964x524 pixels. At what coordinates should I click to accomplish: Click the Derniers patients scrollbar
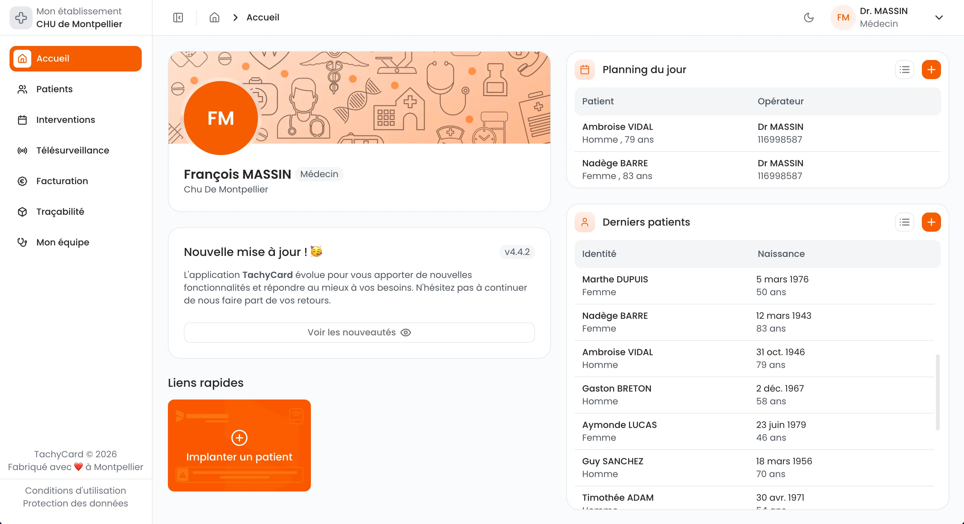[x=938, y=392]
